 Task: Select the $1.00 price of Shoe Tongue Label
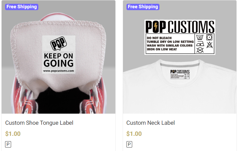coord(13,134)
